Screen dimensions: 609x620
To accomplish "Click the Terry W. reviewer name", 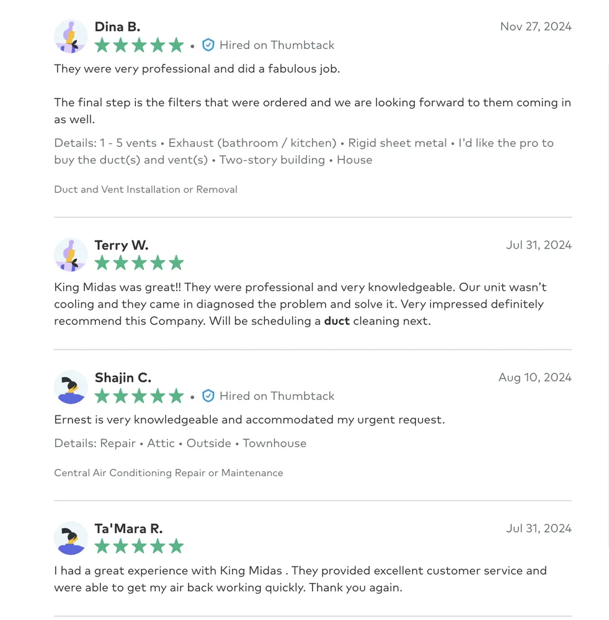I will point(122,245).
